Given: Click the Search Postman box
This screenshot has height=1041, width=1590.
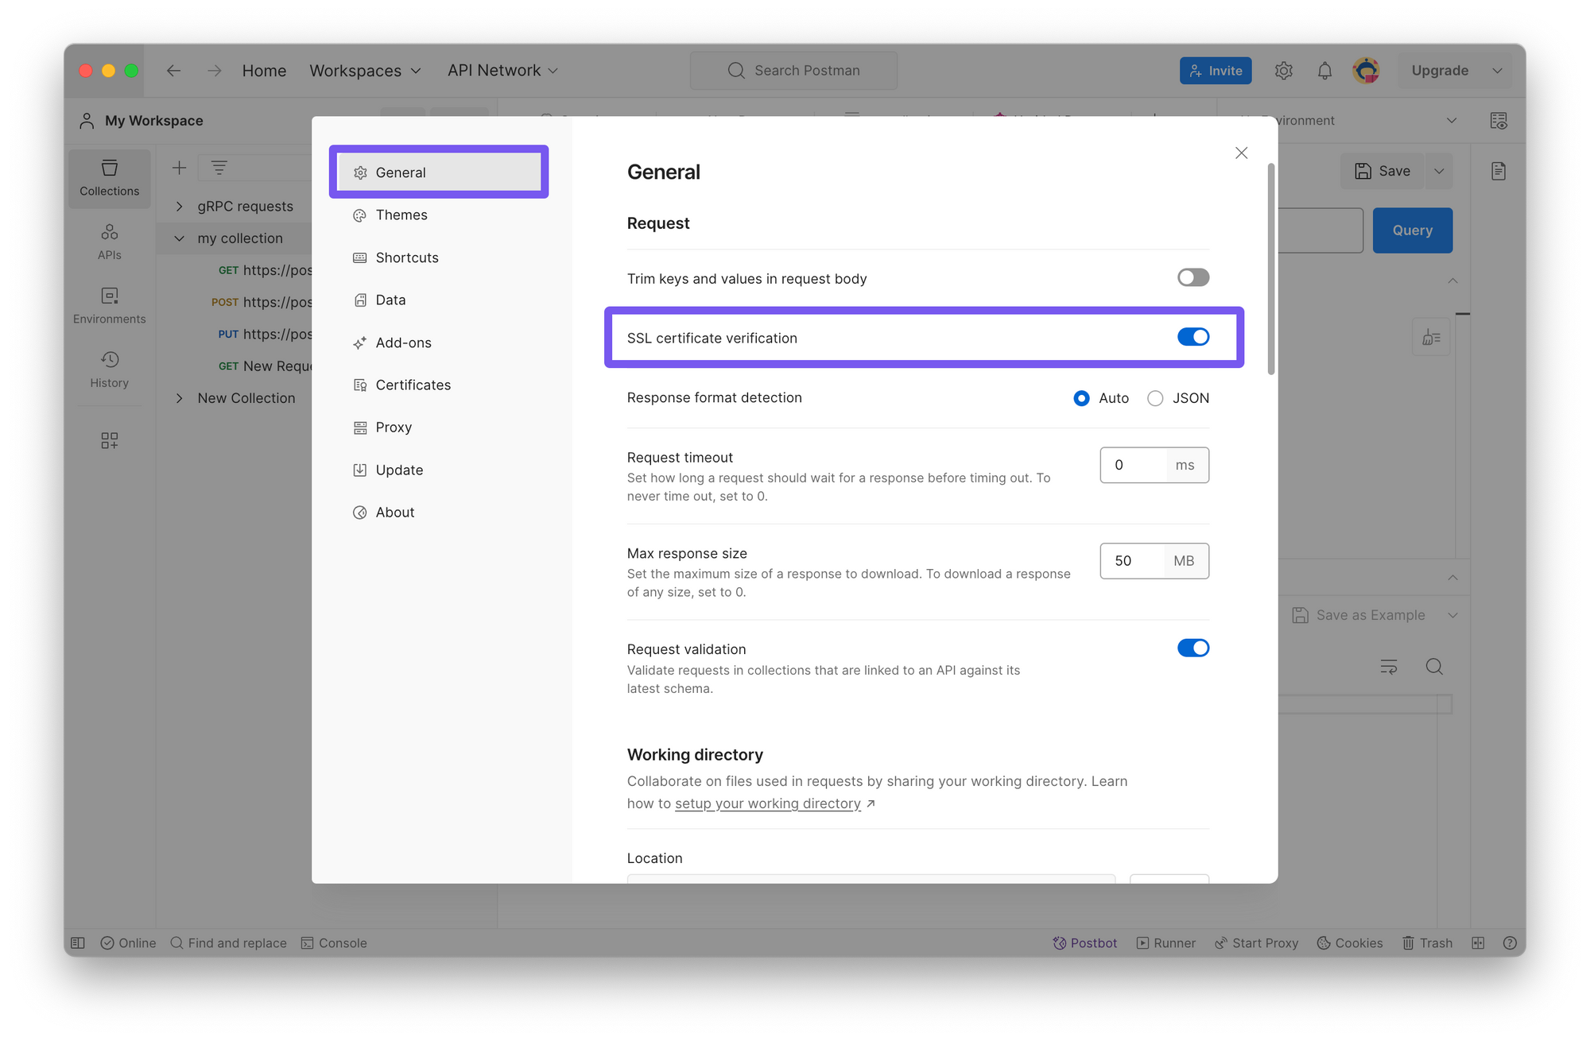Looking at the screenshot, I should point(793,71).
